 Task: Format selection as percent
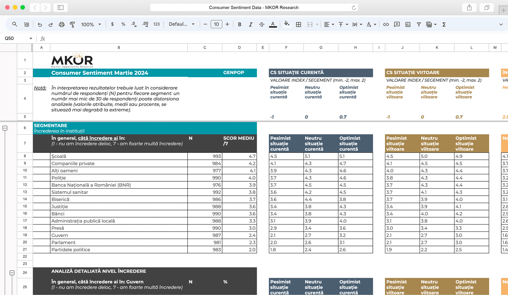click(x=123, y=24)
